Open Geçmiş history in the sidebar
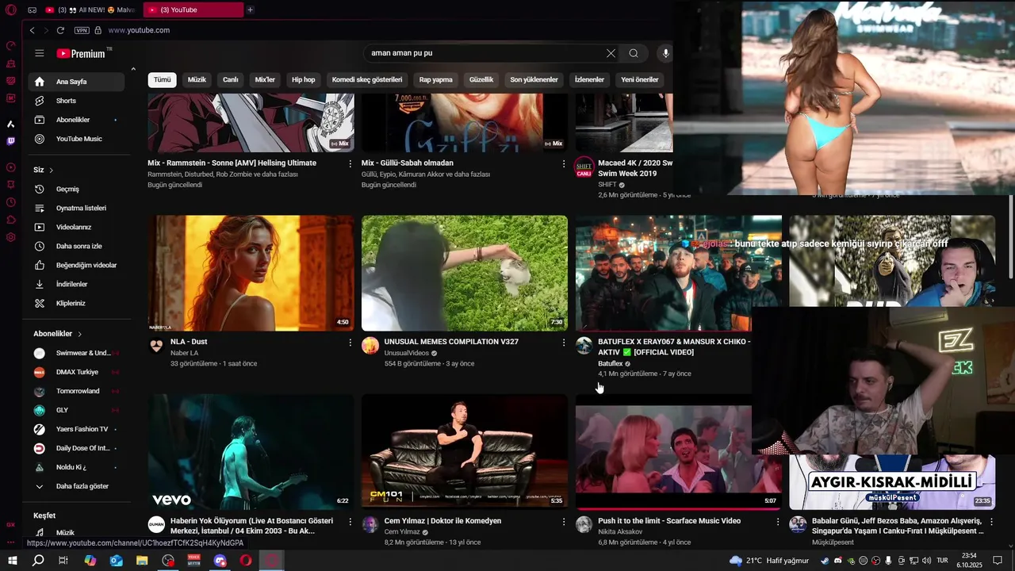Image resolution: width=1015 pixels, height=571 pixels. coord(76,189)
